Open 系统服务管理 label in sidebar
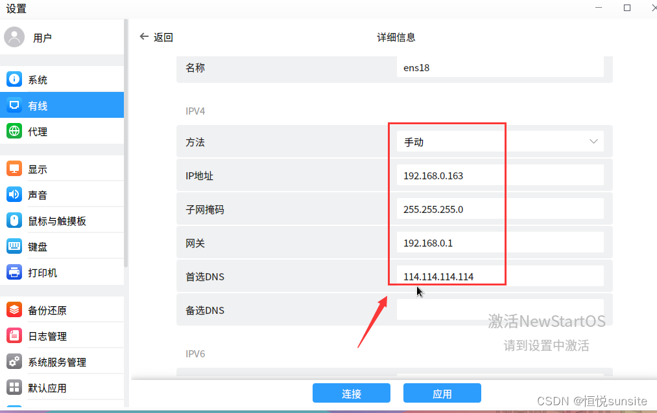Image resolution: width=657 pixels, height=413 pixels. [x=57, y=362]
